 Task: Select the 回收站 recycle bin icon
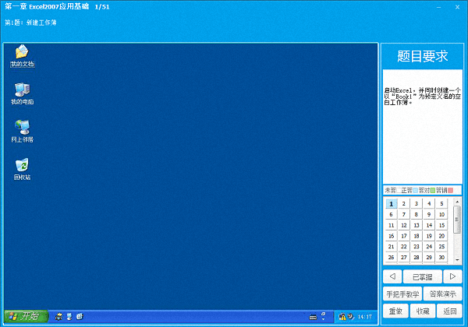click(22, 169)
